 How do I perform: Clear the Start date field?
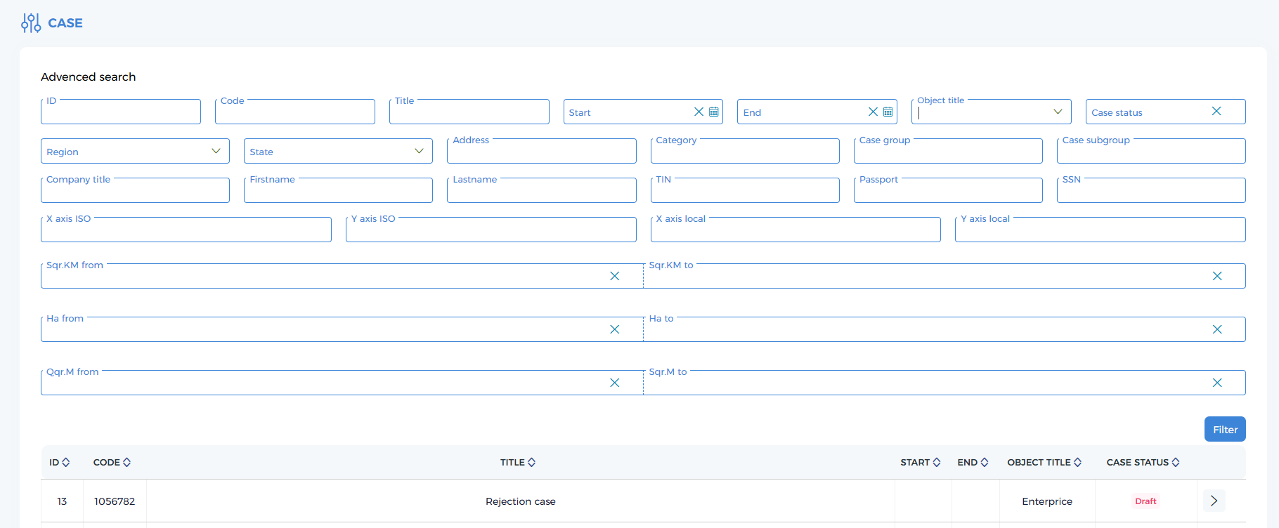coord(699,112)
